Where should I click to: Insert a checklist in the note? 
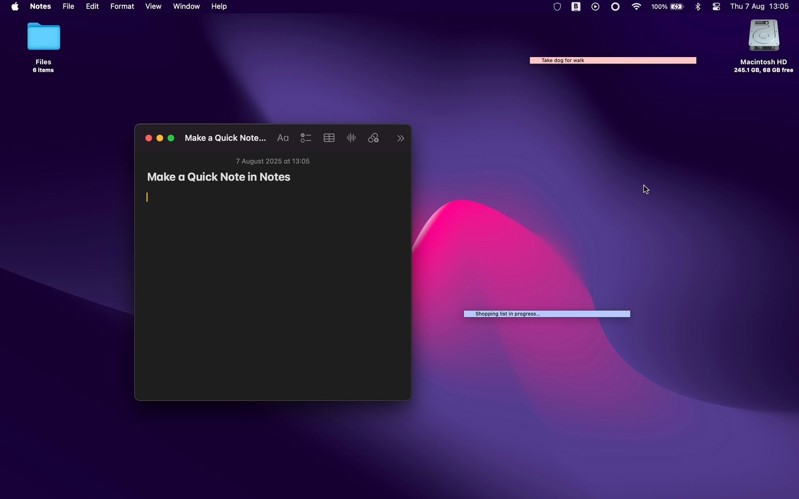[x=306, y=138]
